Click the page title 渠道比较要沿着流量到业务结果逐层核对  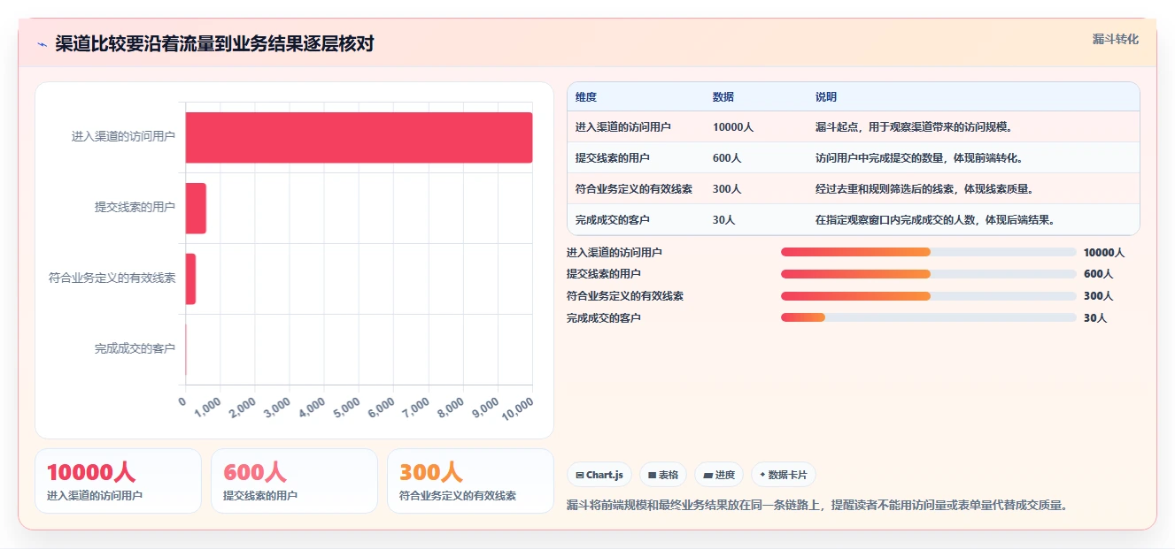pyautogui.click(x=214, y=44)
